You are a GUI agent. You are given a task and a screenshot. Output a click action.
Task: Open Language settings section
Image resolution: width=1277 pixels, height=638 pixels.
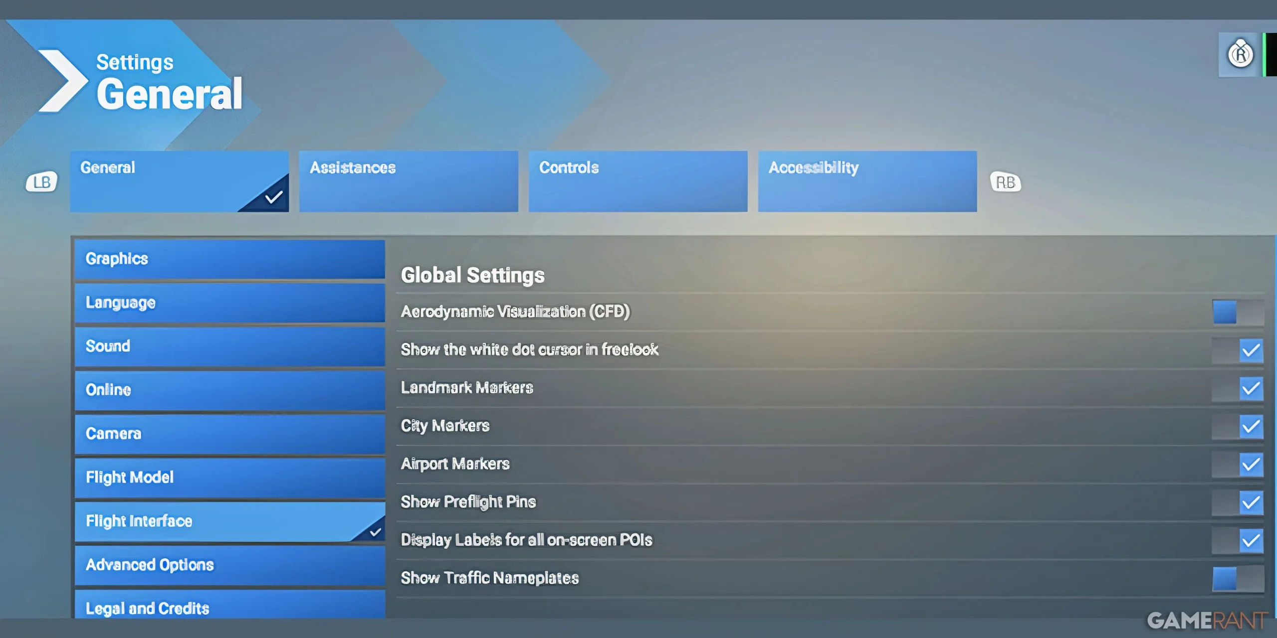click(x=230, y=302)
